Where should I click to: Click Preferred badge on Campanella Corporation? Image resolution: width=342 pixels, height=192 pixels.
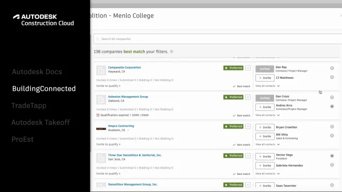coord(233,68)
